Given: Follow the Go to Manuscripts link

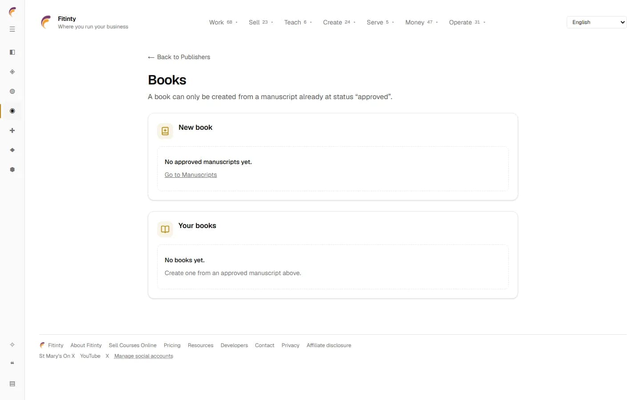Looking at the screenshot, I should 191,175.
